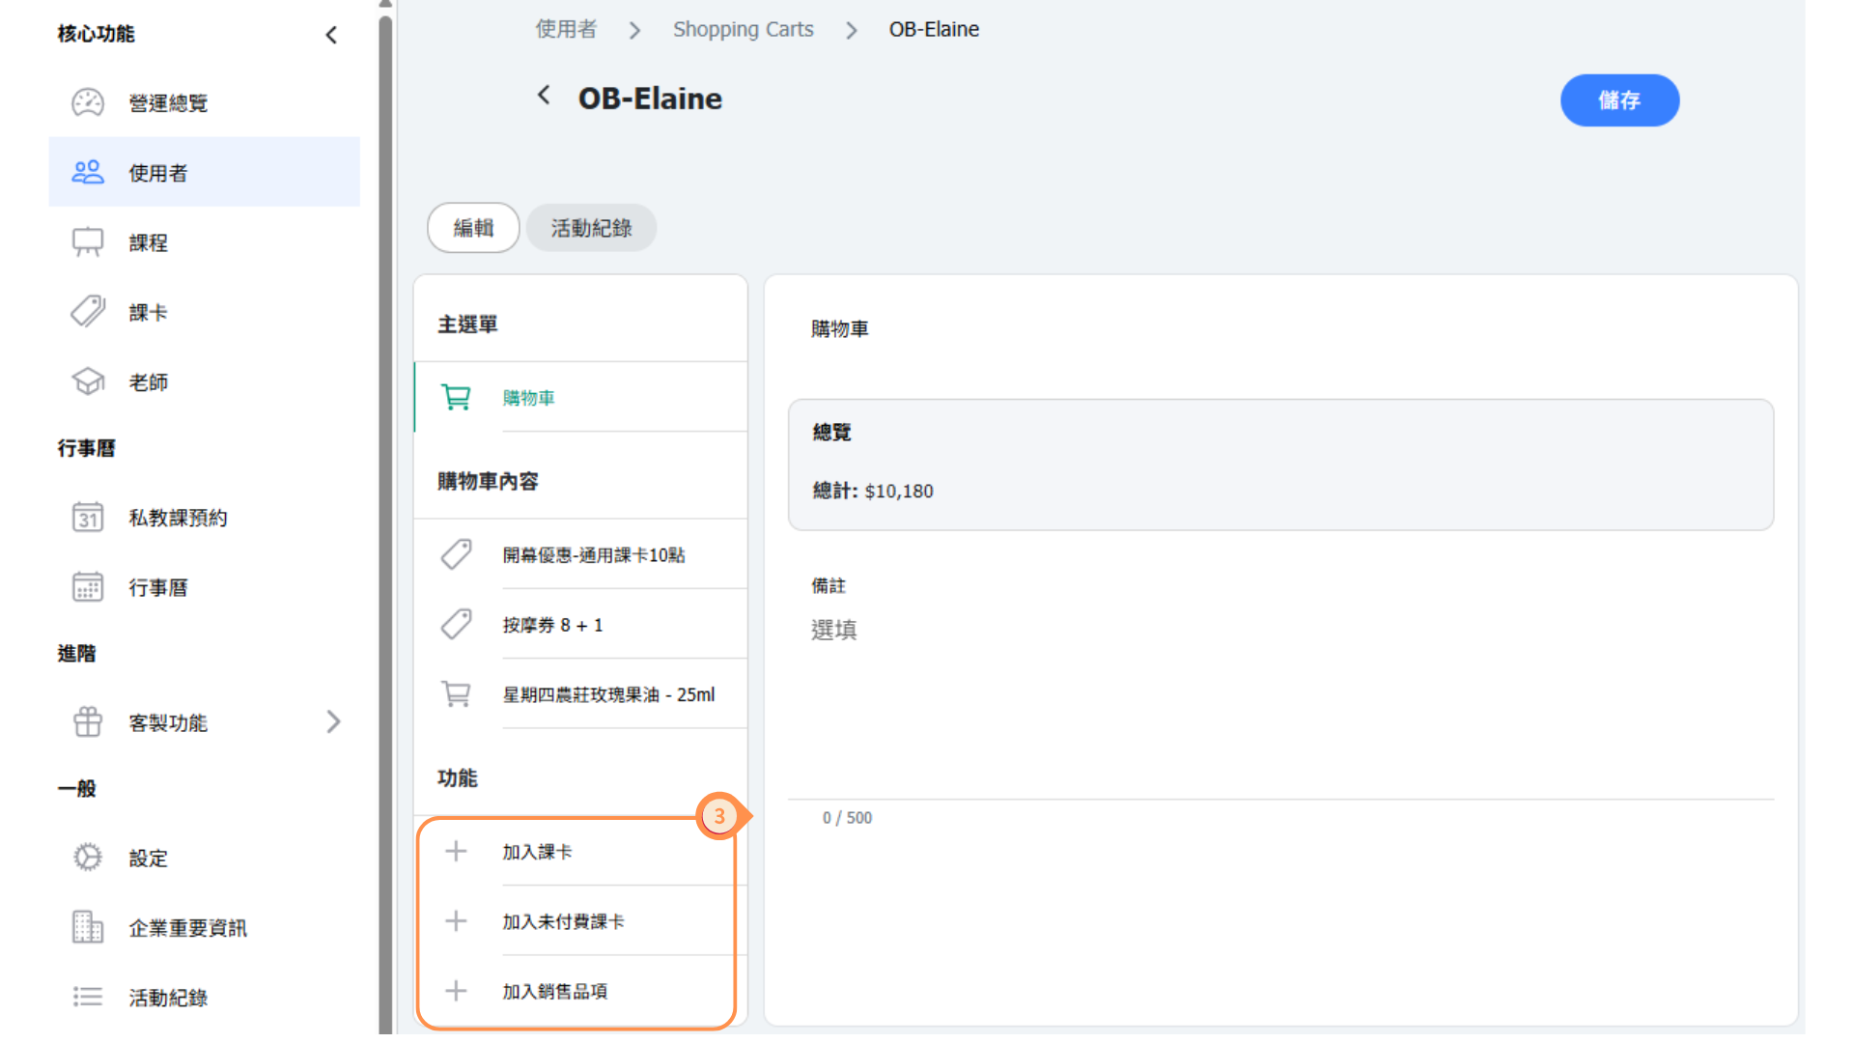
Task: Go back using arrow beside OB-Elaine title
Action: 545,96
